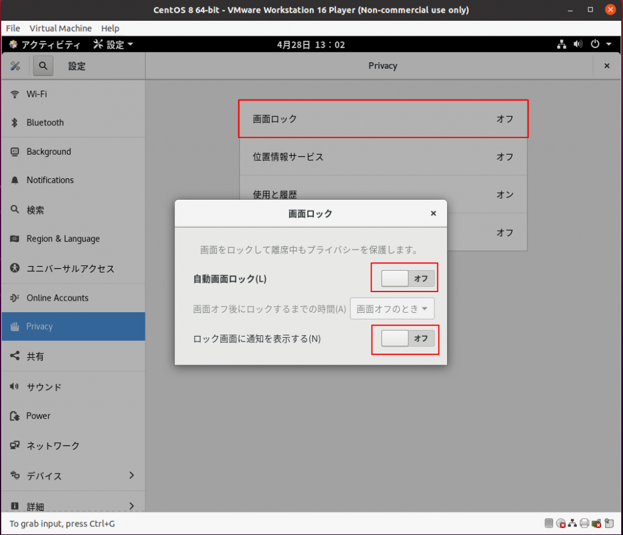
Task: Open the 画面オフのとき dropdown
Action: pyautogui.click(x=392, y=309)
